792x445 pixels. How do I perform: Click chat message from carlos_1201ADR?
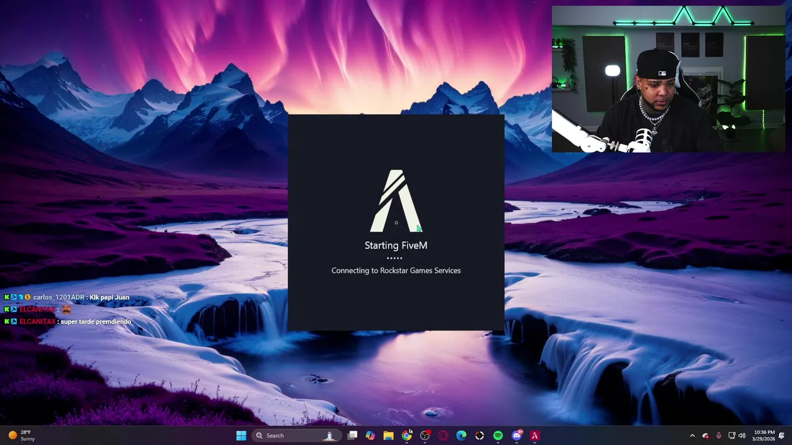(67, 297)
